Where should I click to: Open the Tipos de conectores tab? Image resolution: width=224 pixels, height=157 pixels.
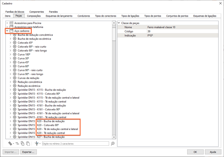pyautogui.click(x=106, y=16)
